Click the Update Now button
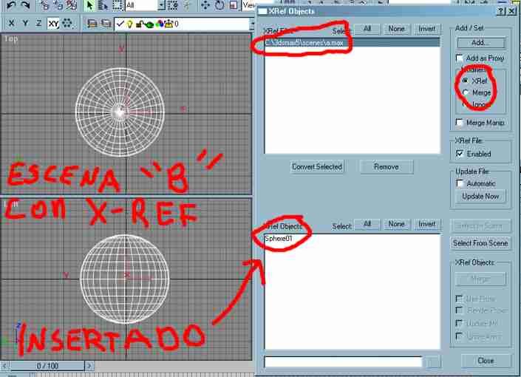 480,196
